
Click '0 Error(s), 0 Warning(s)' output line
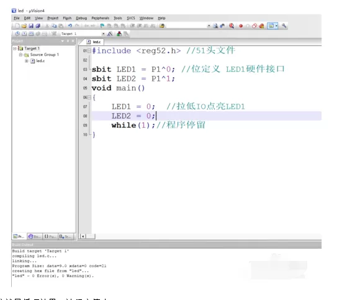tap(53, 276)
